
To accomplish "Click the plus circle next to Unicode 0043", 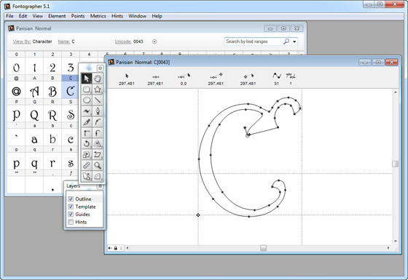I will [x=154, y=41].
